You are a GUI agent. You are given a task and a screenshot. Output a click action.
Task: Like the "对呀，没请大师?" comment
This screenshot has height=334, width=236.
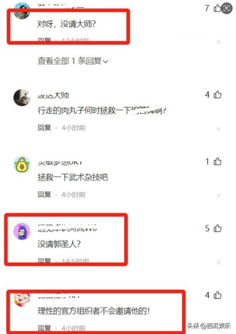click(x=217, y=8)
